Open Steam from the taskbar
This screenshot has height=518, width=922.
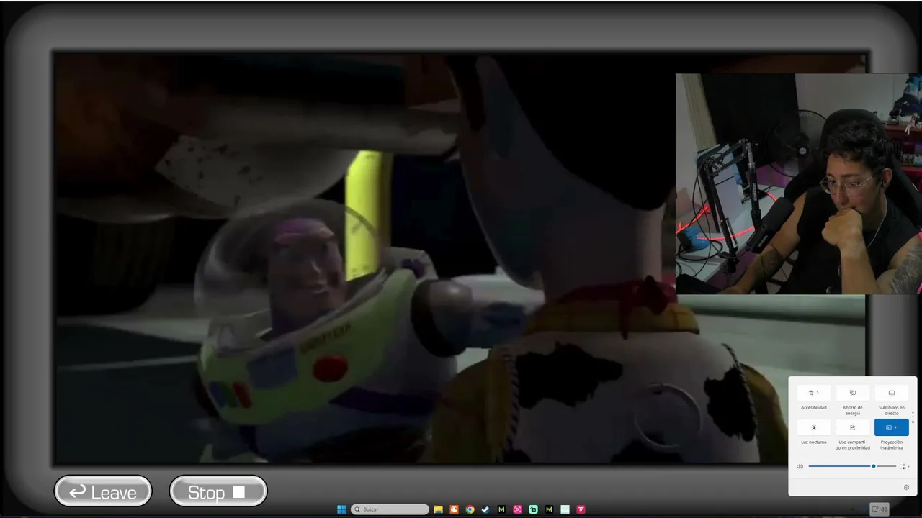pos(485,509)
